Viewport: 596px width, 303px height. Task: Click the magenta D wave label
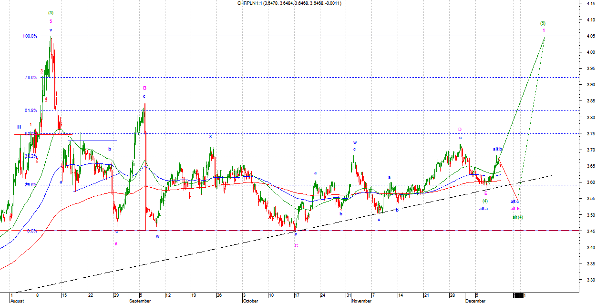coord(460,130)
